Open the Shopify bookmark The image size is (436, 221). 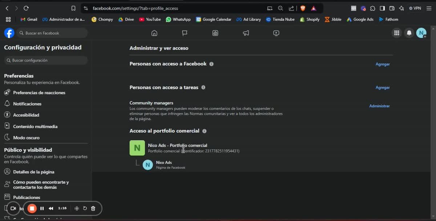tap(310, 19)
